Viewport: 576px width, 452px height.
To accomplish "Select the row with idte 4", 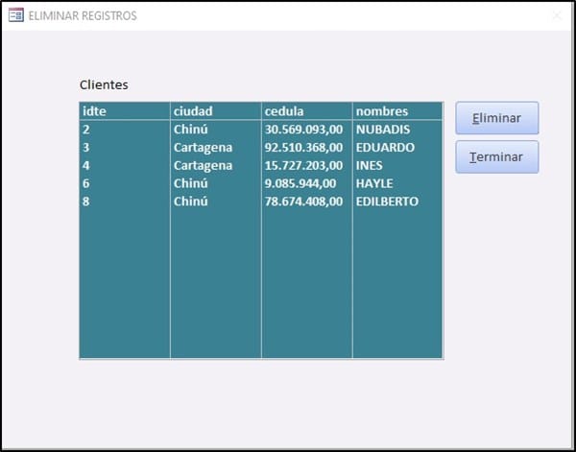I will pyautogui.click(x=261, y=165).
